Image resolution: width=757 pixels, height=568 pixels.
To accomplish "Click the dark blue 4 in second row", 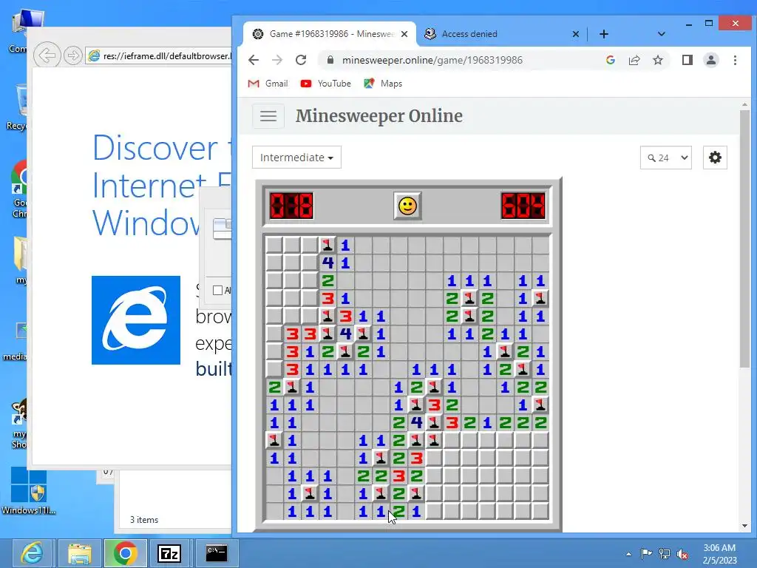I will [x=327, y=263].
